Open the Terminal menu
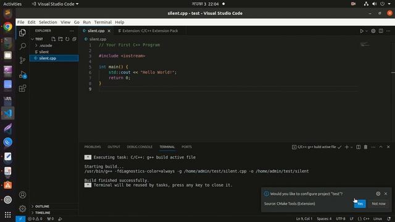The height and width of the screenshot is (222, 395). 103,22
